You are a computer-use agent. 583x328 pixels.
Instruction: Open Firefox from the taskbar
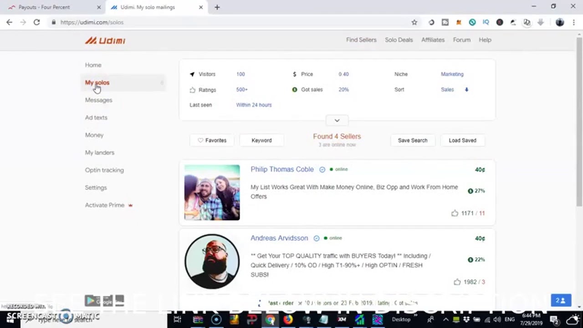pos(288,319)
